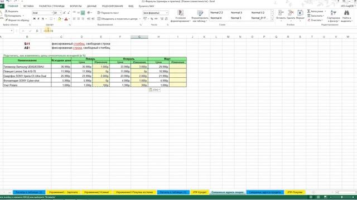This screenshot has height=200, width=357.
Task: Switch to ВИД ribbon tab
Action: 131,6
